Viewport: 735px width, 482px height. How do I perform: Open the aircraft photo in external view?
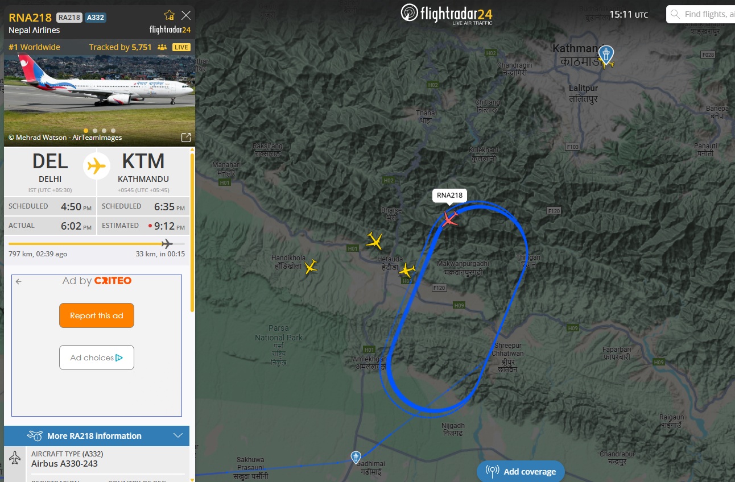pyautogui.click(x=186, y=137)
